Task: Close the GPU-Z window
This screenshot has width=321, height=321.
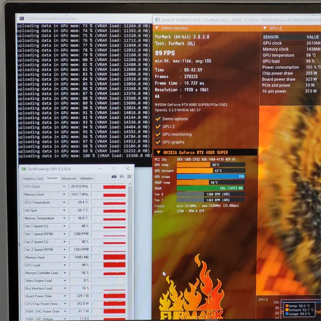Action: [x=127, y=168]
